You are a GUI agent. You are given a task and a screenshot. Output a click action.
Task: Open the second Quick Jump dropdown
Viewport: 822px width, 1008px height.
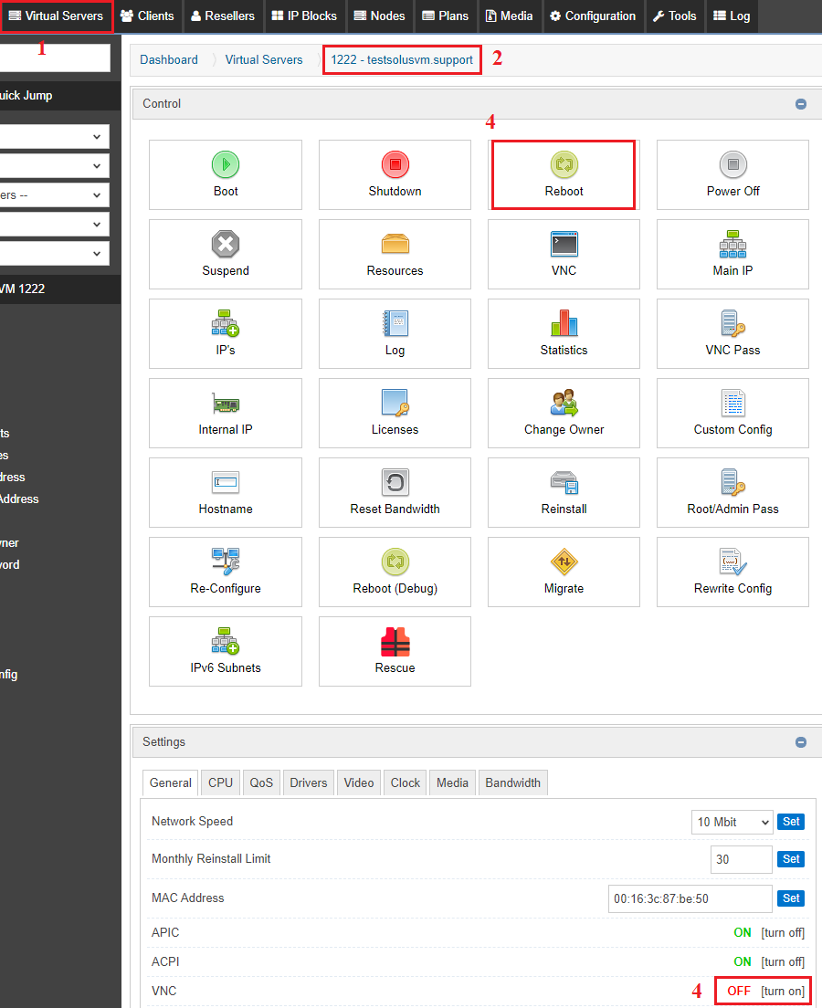click(54, 166)
